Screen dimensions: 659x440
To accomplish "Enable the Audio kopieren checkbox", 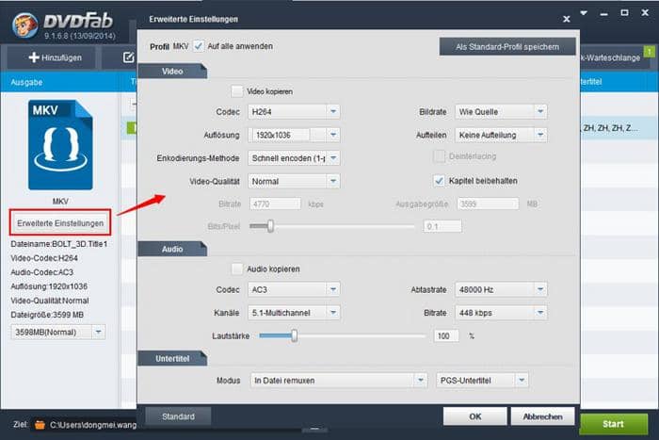I will coord(237,269).
